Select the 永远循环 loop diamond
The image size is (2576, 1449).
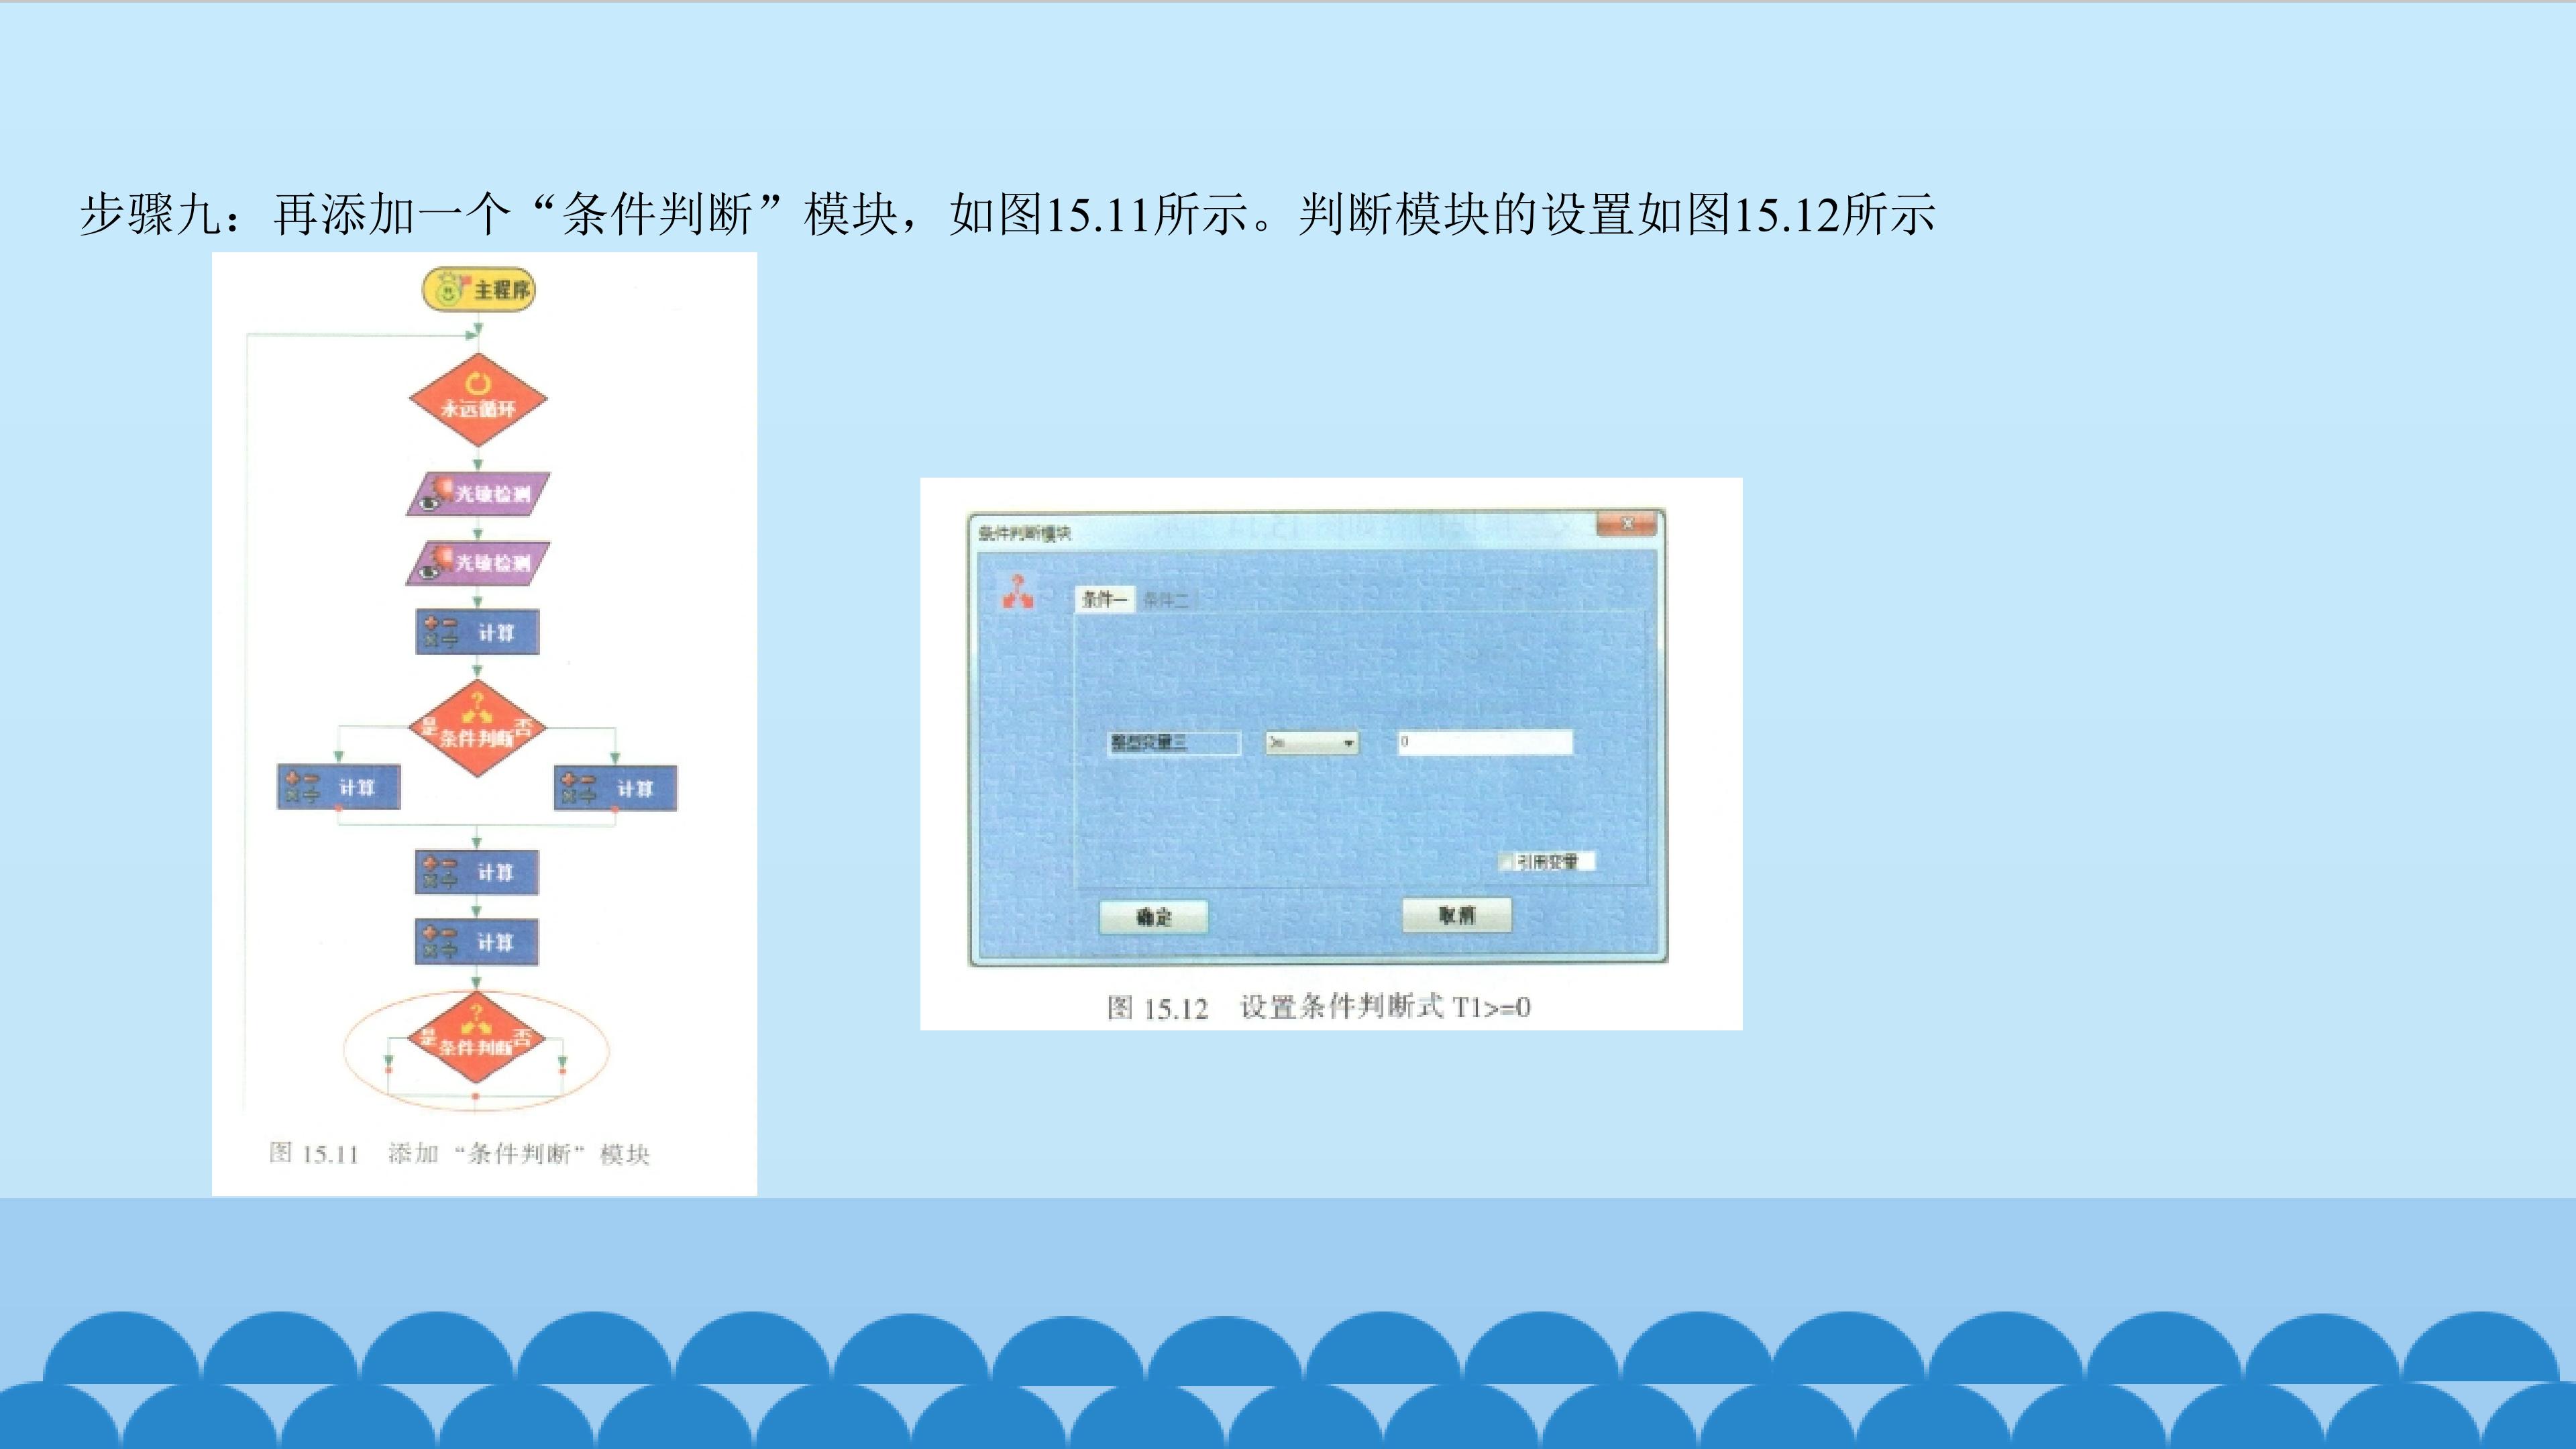tap(478, 400)
